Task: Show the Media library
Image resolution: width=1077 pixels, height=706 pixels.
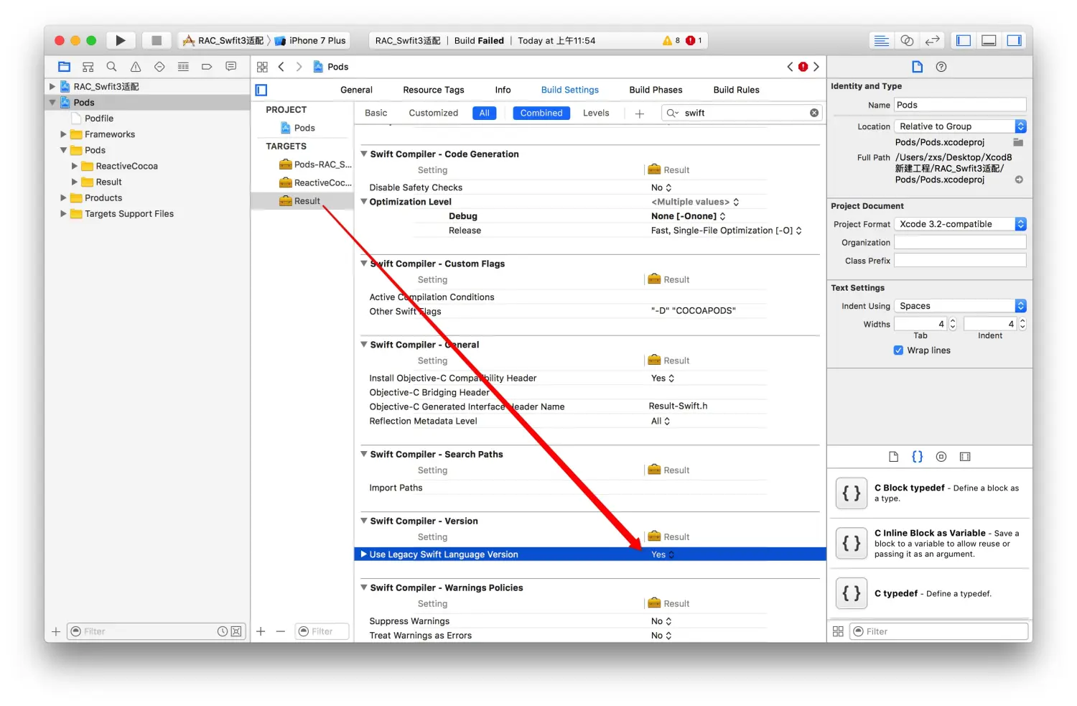Action: 965,457
